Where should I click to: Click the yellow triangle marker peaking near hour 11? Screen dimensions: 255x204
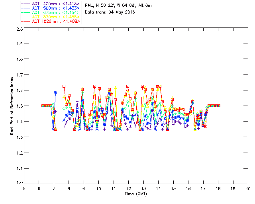click(x=115, y=88)
